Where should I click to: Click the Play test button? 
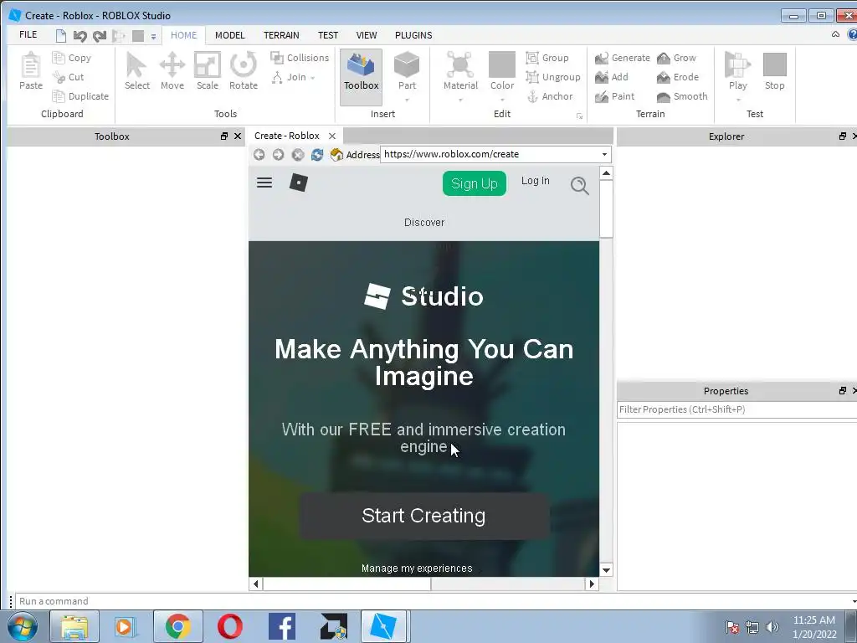click(738, 70)
